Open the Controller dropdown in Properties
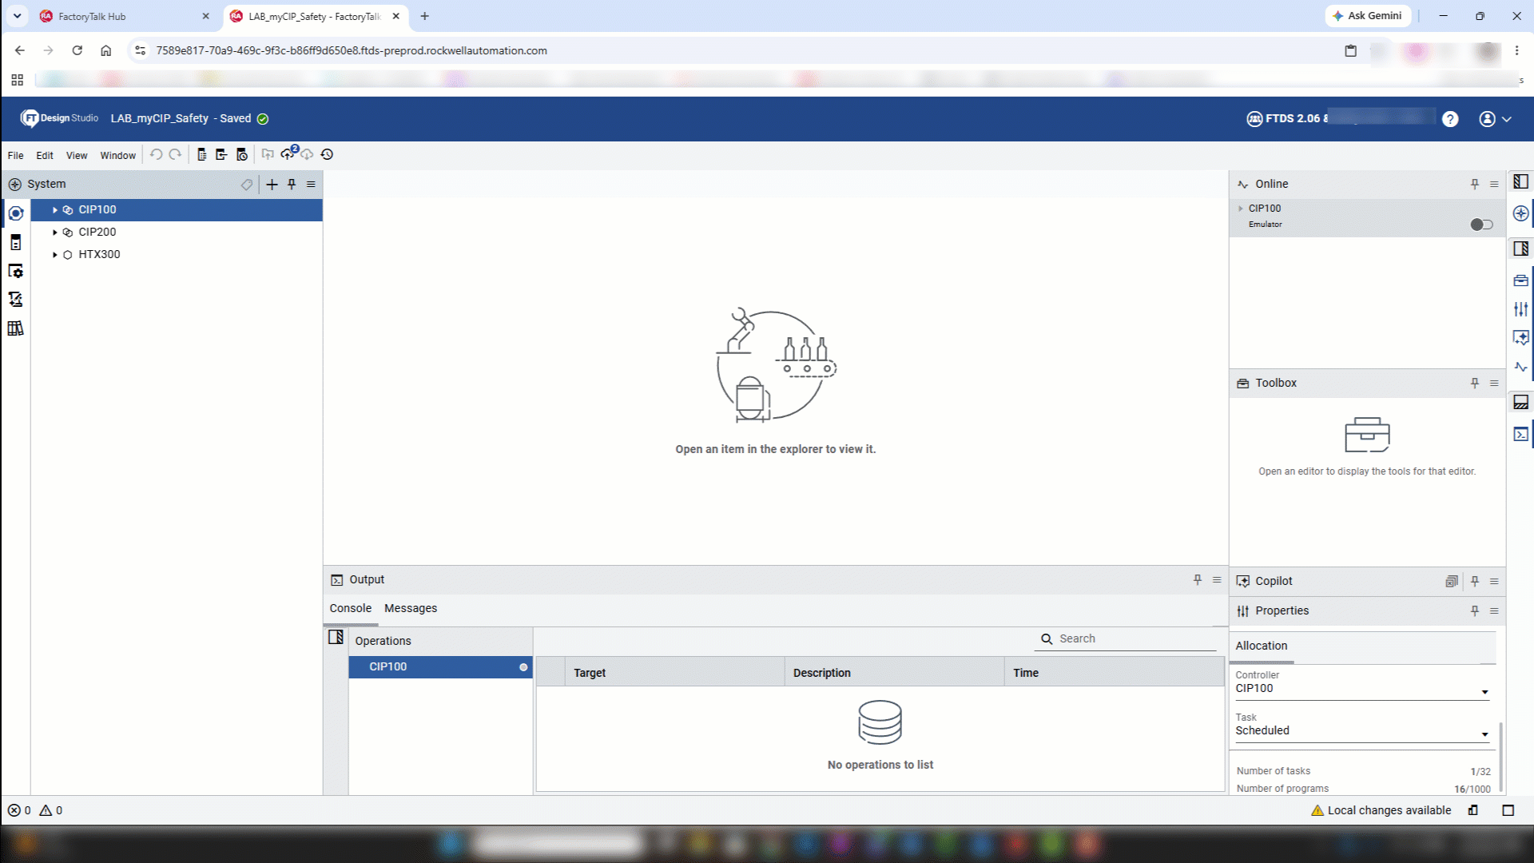 (x=1362, y=689)
